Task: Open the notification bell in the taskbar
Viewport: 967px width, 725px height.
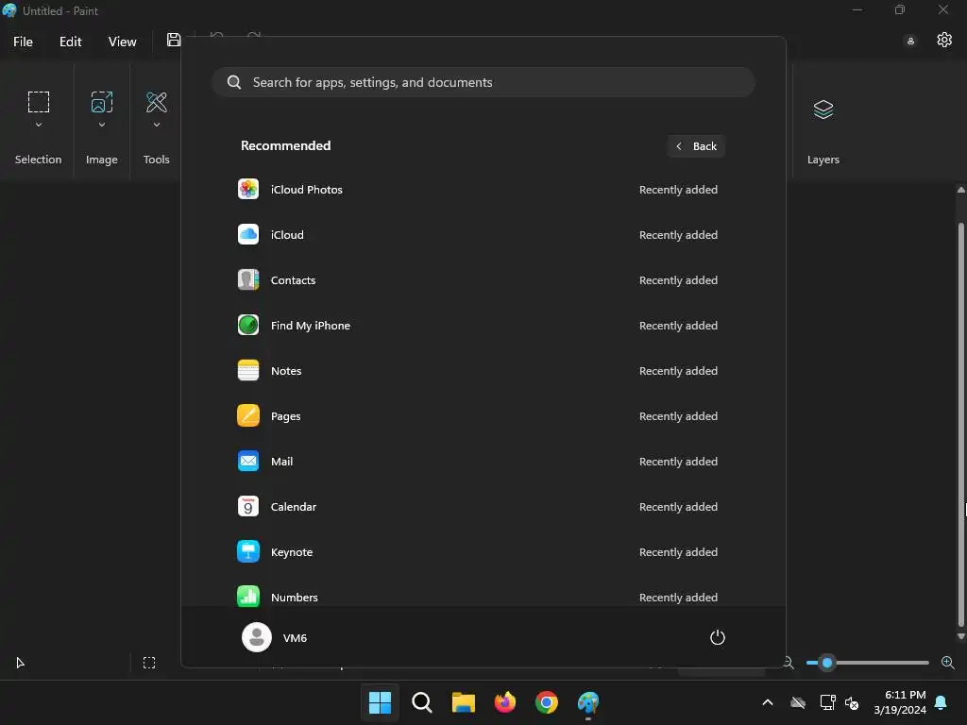Action: [942, 702]
